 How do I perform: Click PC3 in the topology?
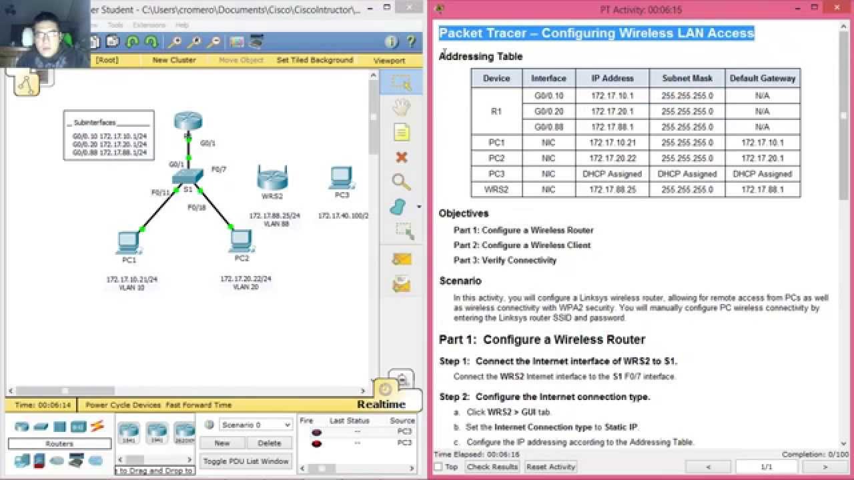click(x=342, y=177)
